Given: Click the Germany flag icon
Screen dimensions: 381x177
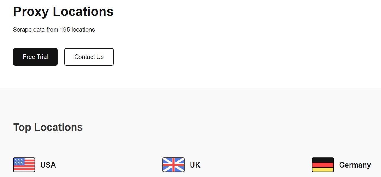Looking at the screenshot, I should (x=323, y=165).
